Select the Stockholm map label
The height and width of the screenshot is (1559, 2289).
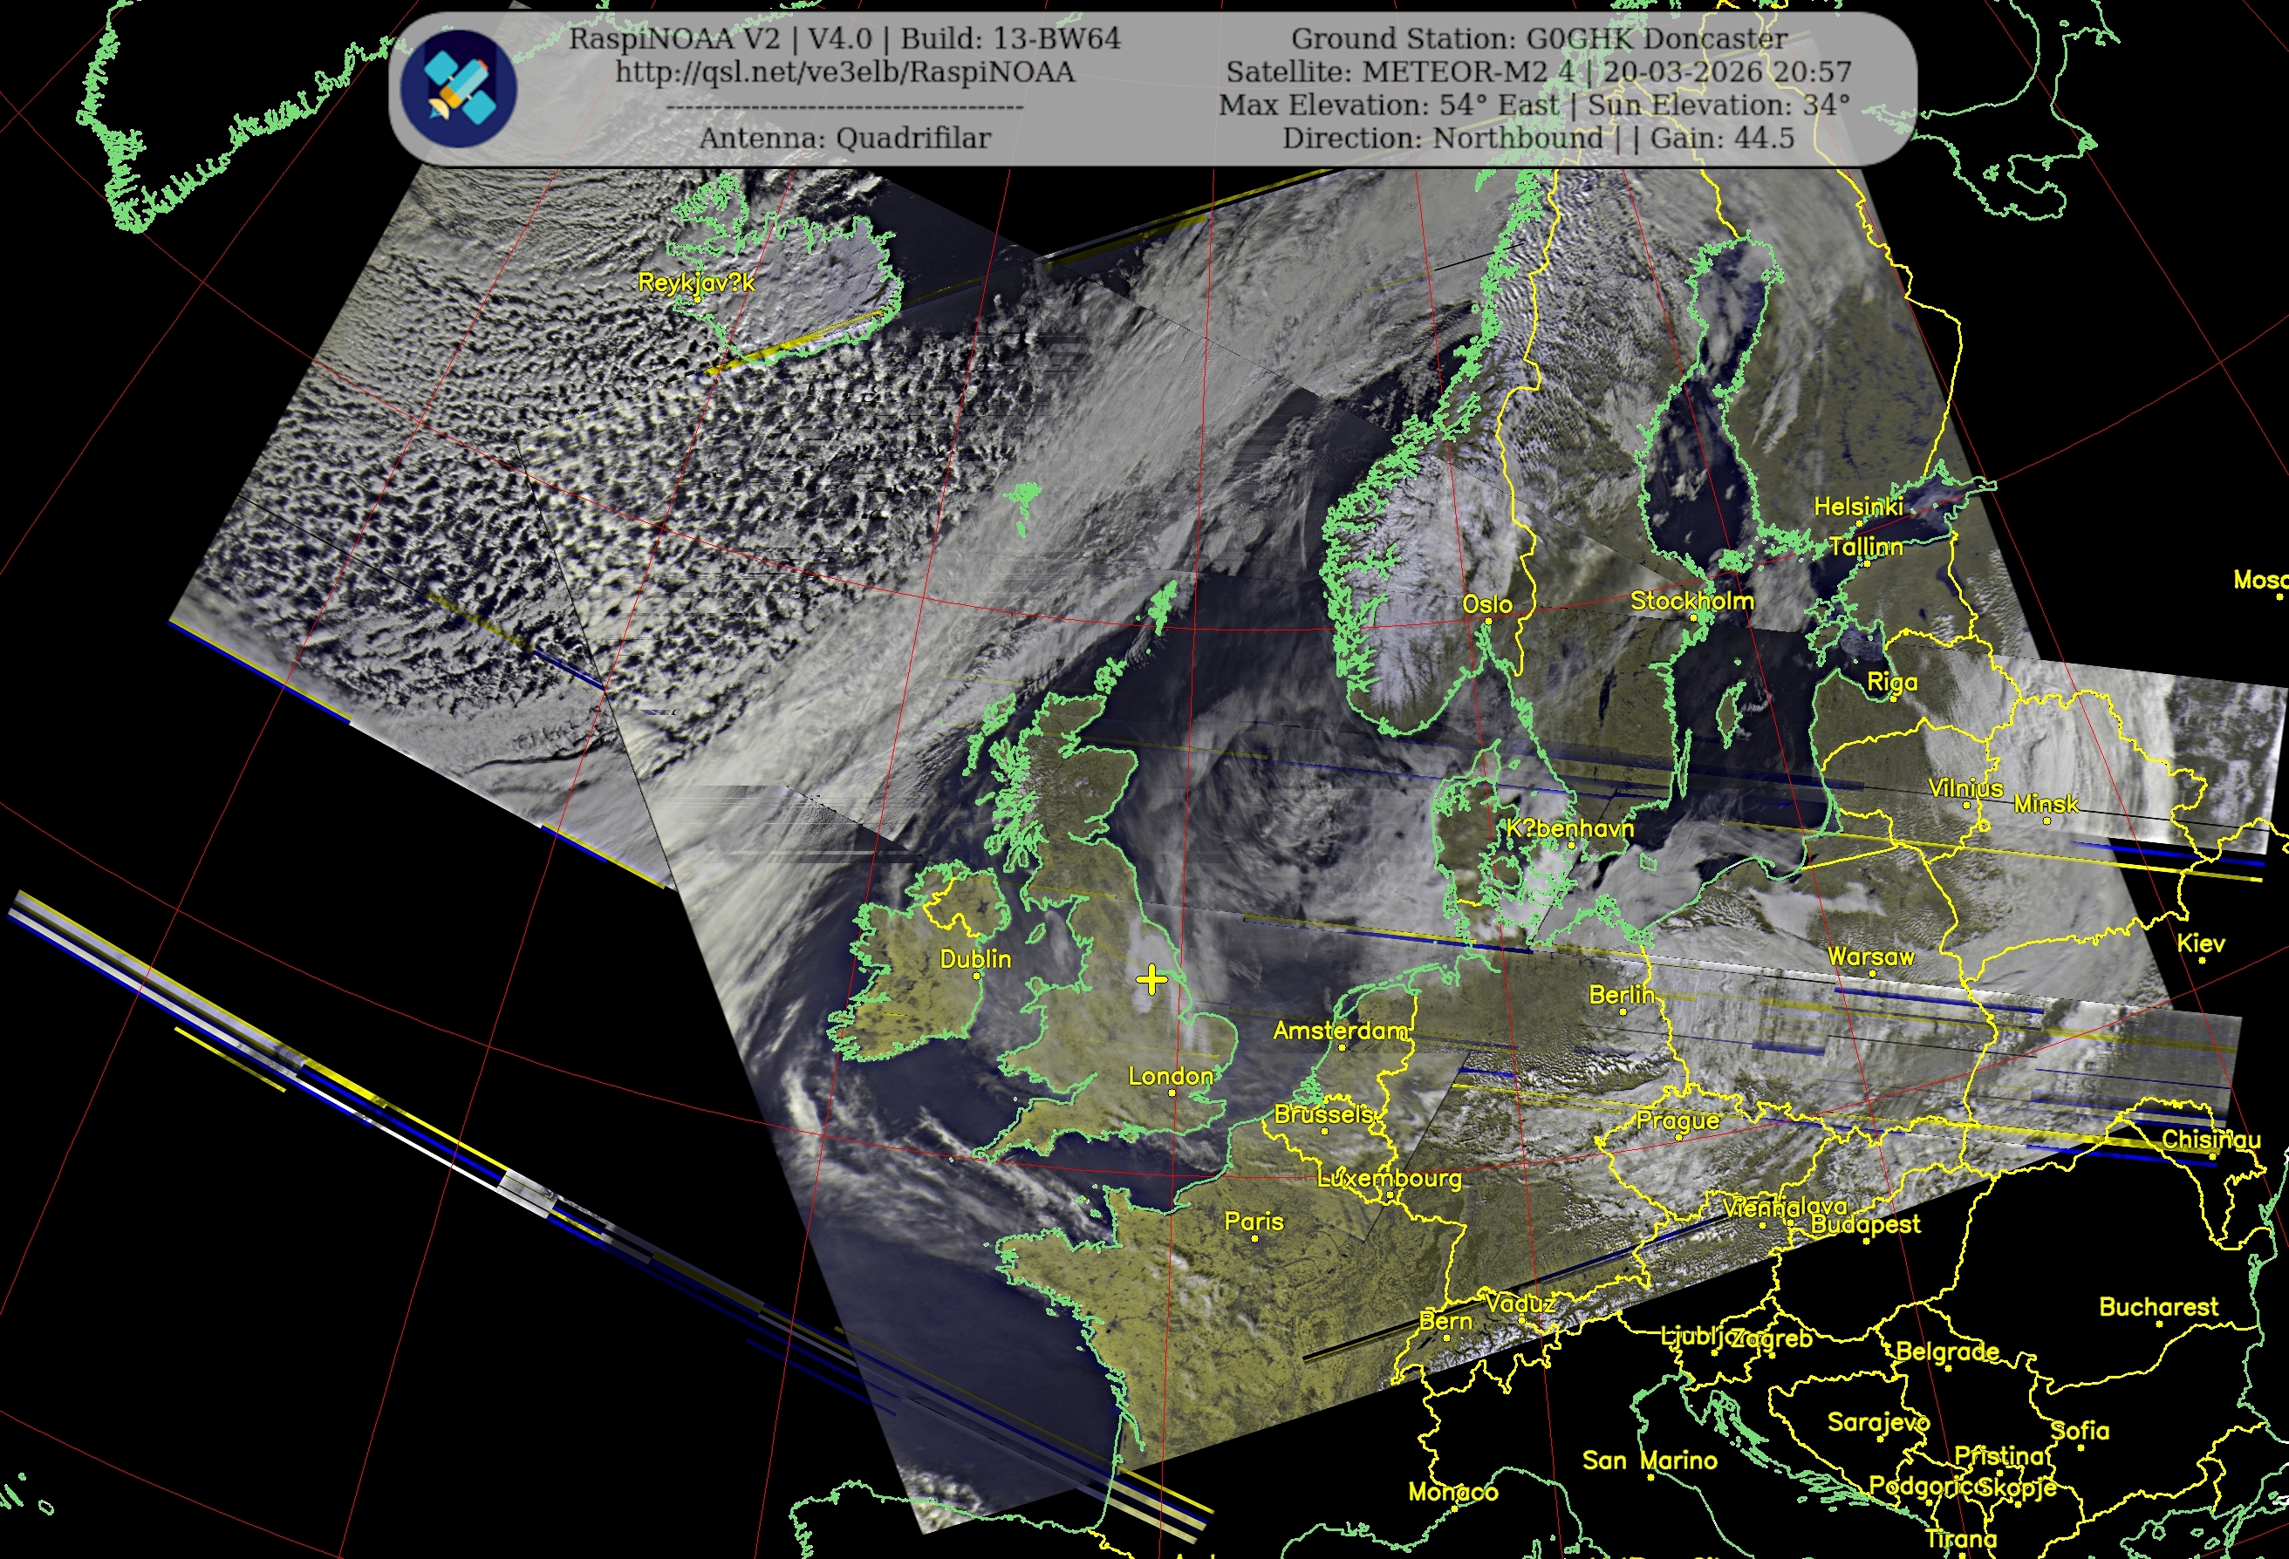[1691, 601]
